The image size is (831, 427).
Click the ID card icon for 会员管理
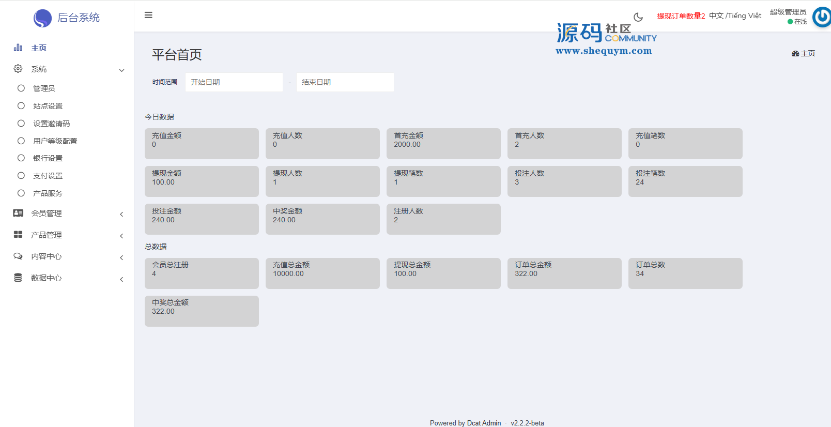tap(18, 213)
